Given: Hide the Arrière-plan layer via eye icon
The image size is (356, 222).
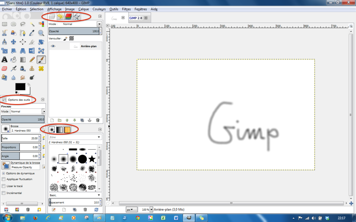Looking at the screenshot, I should (53, 46).
